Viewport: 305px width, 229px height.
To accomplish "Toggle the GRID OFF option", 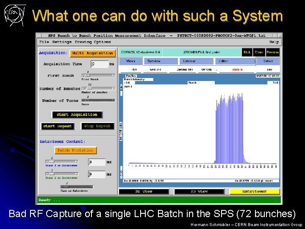I will pos(155,70).
